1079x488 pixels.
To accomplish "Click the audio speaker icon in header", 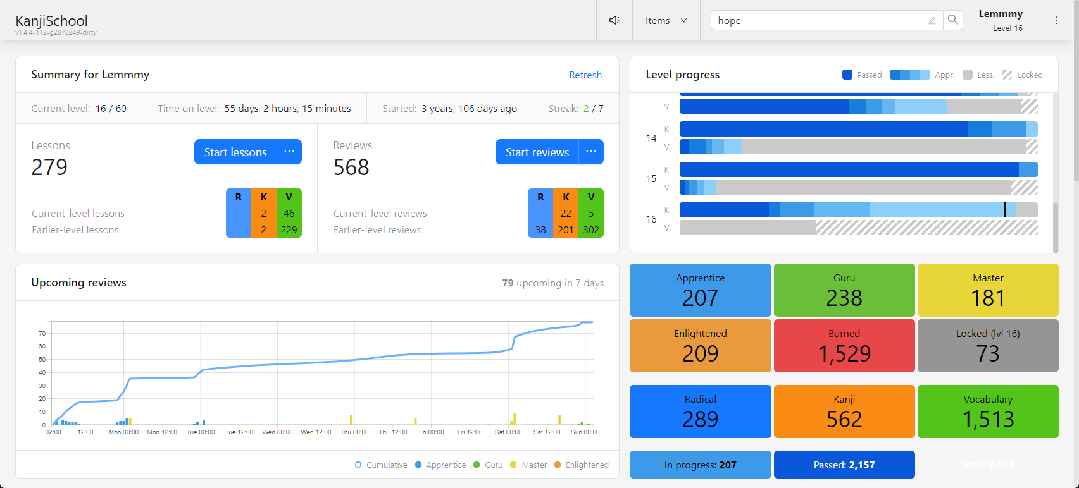I will pyautogui.click(x=614, y=20).
